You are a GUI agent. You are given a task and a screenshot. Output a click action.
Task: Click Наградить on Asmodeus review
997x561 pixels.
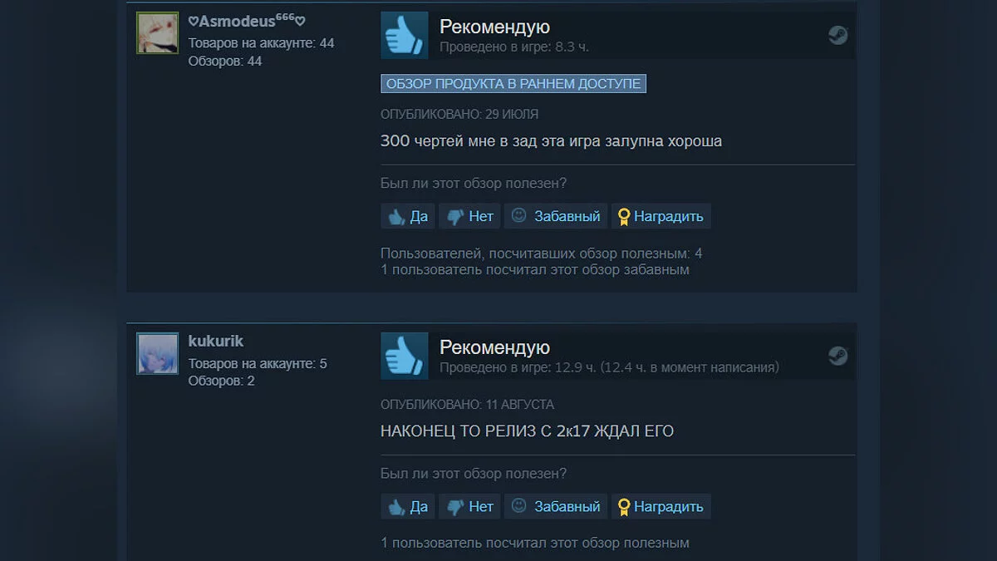(661, 216)
